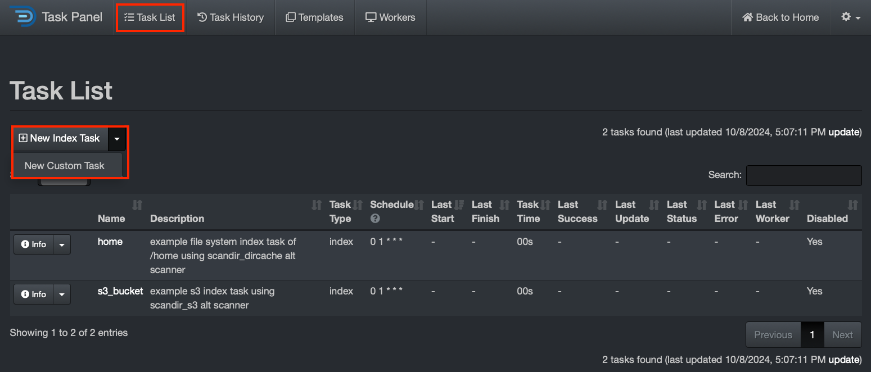Sort by Last Worker column
The width and height of the screenshot is (871, 372).
tap(793, 205)
